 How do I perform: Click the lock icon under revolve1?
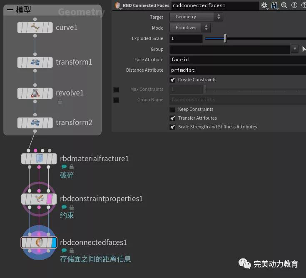60,101
